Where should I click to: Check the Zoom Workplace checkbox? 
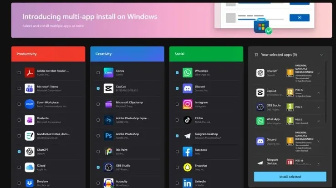19,104
